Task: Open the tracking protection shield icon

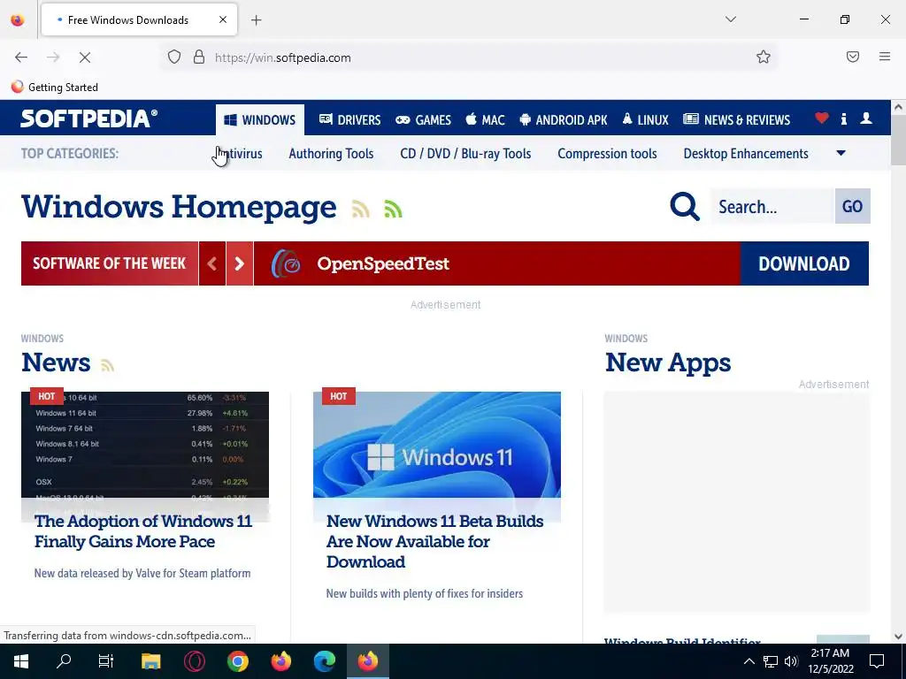Action: coord(174,57)
